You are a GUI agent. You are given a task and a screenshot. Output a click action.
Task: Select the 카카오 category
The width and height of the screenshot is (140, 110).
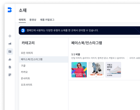24,72
